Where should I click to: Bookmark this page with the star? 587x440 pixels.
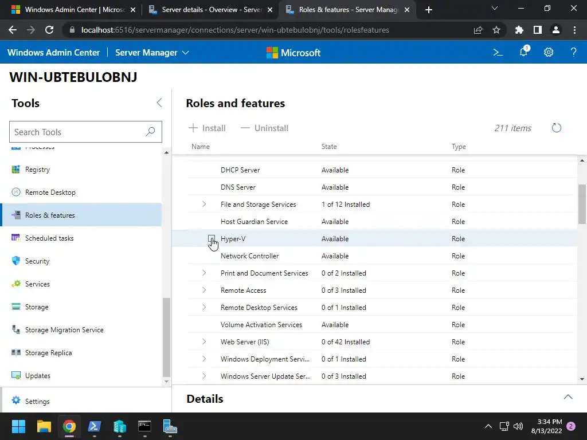(x=496, y=30)
